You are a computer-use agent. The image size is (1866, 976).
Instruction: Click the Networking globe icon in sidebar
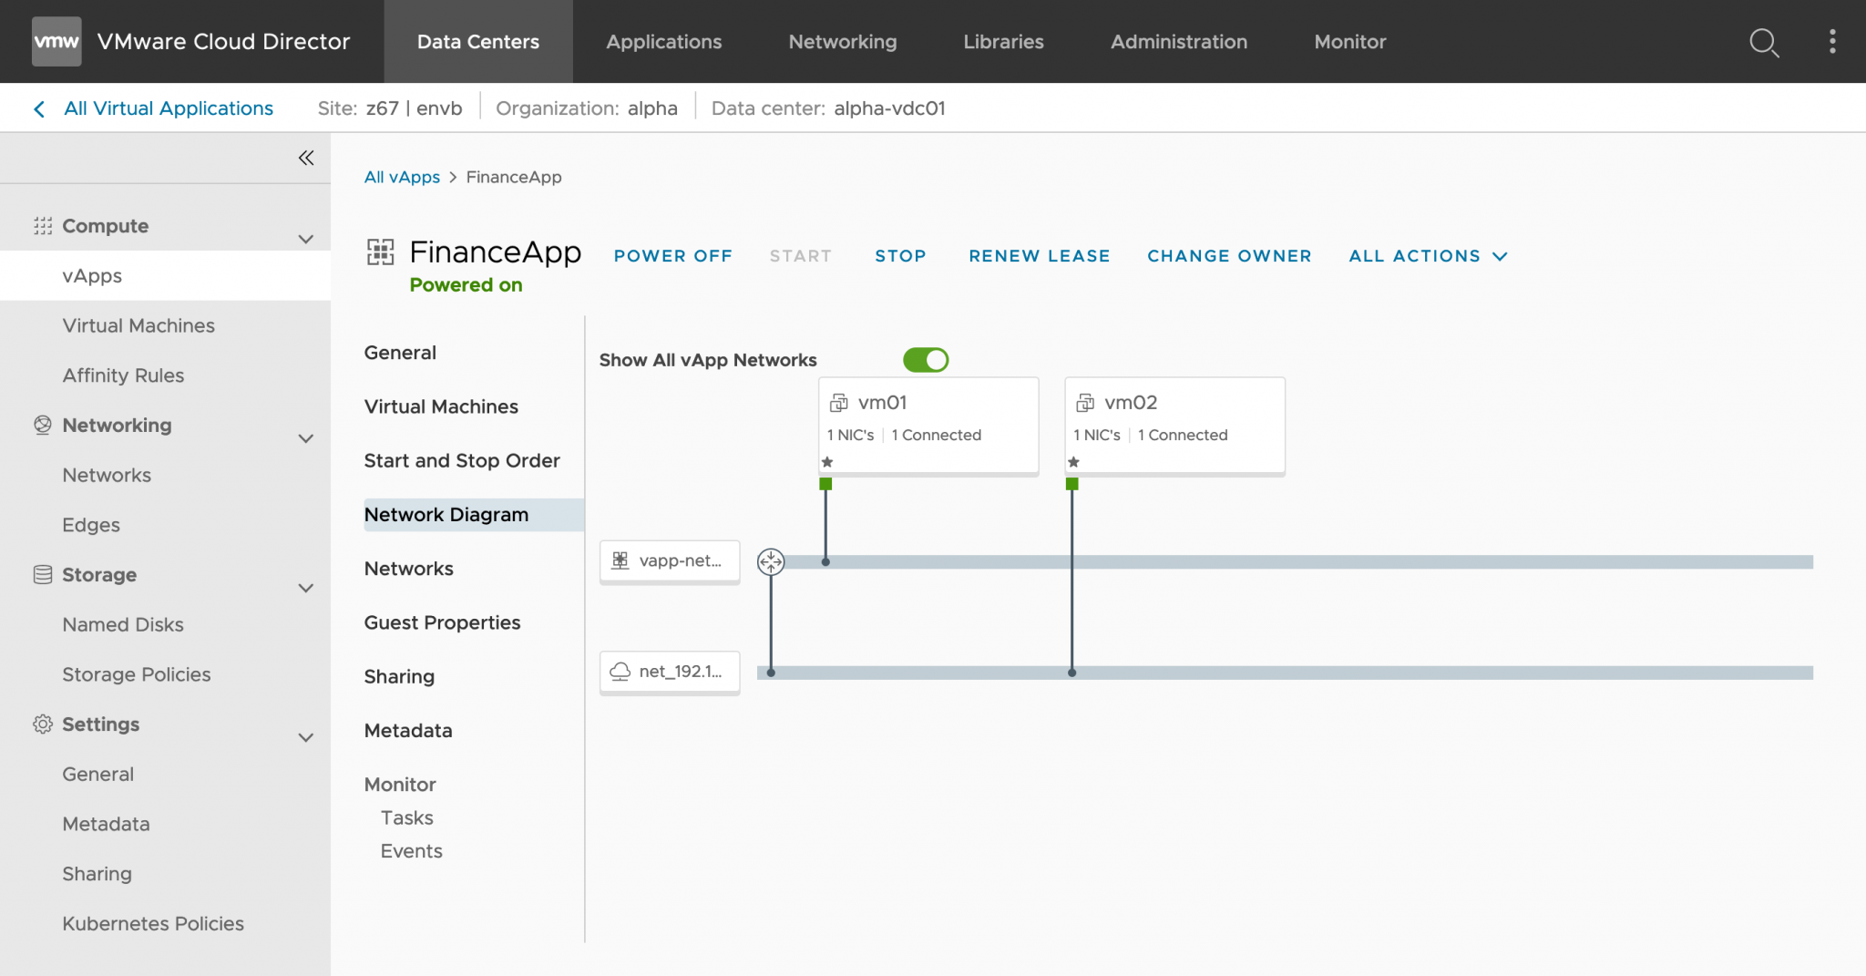point(42,424)
